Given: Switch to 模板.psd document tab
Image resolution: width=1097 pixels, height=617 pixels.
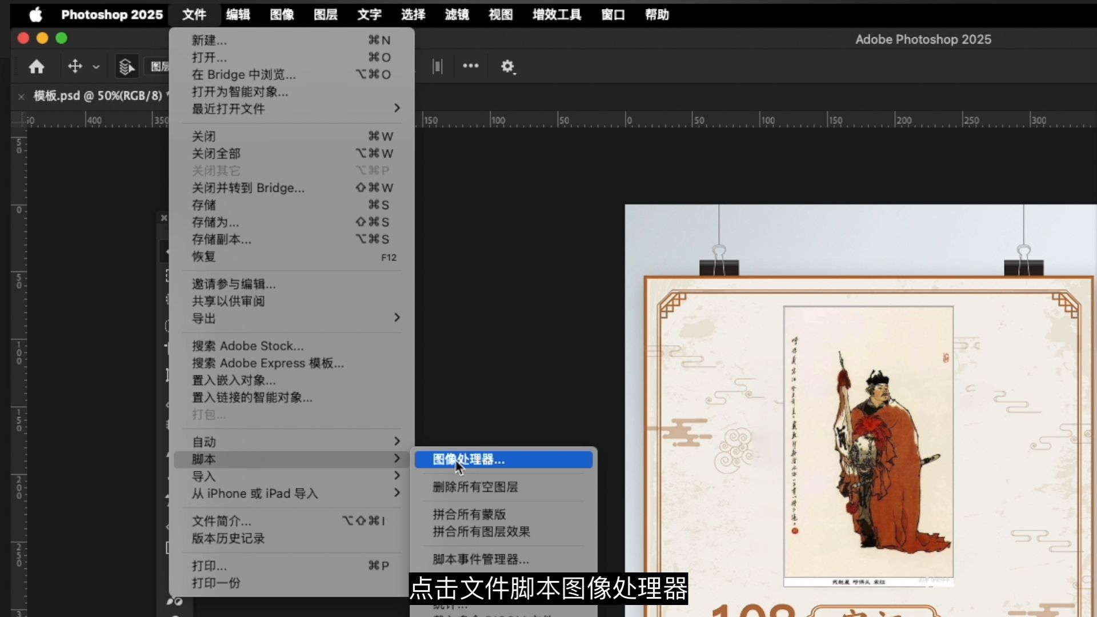Looking at the screenshot, I should pos(98,95).
